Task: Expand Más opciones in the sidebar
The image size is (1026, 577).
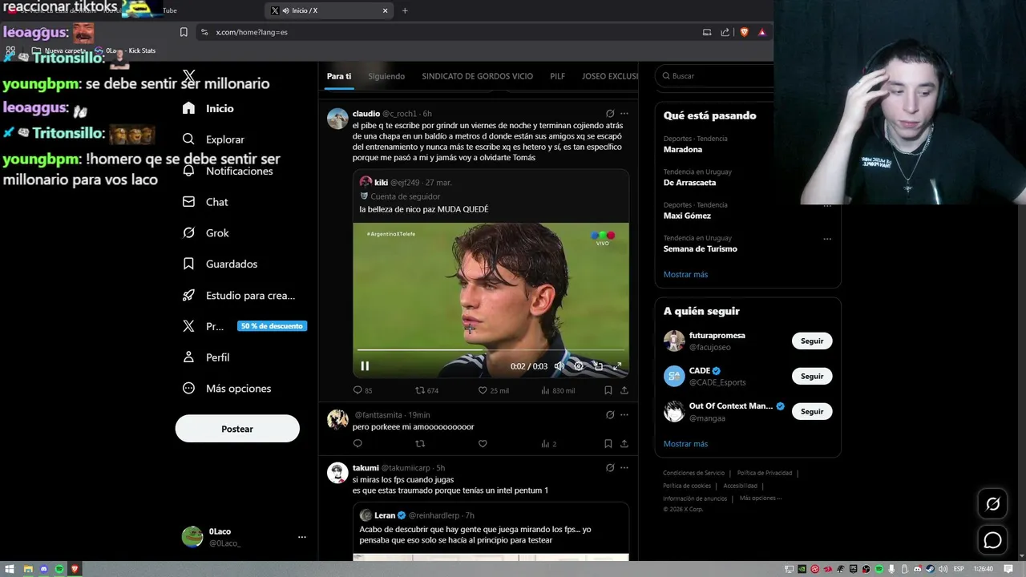Action: 227,389
